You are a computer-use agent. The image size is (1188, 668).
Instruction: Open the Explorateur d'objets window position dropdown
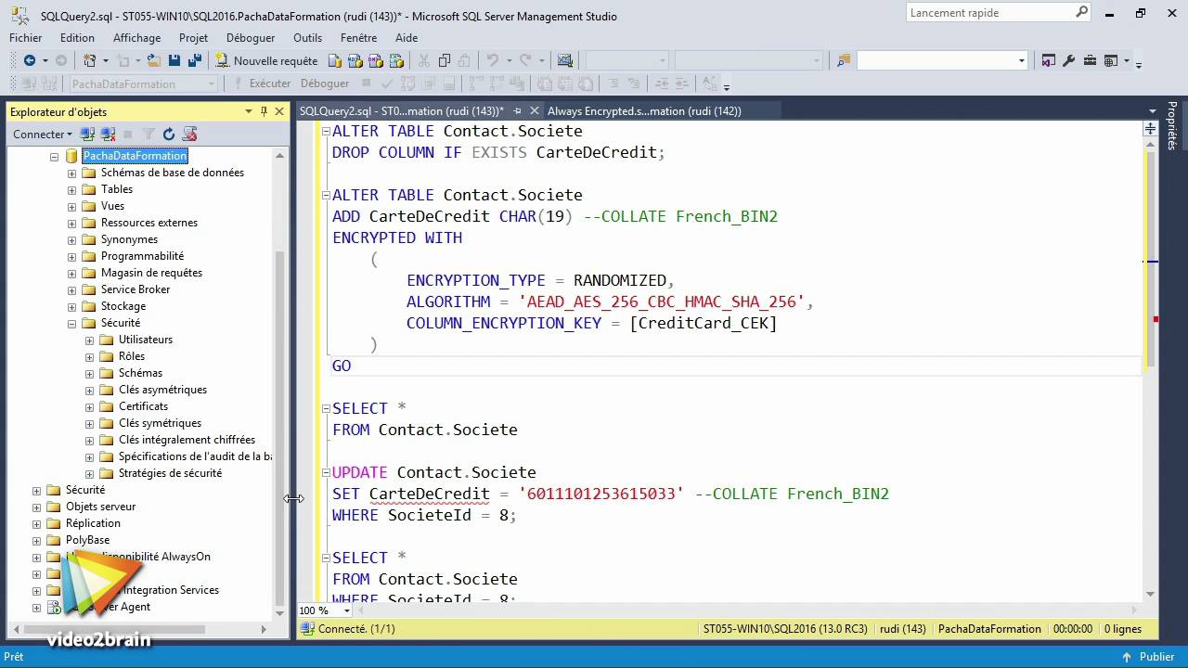249,111
